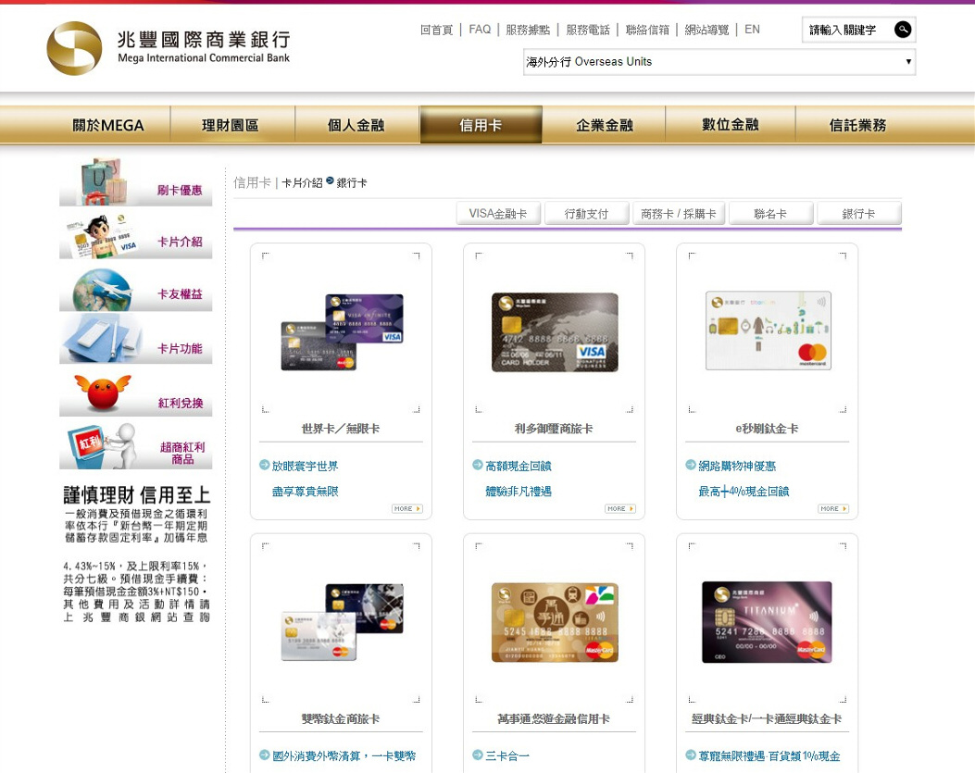The width and height of the screenshot is (975, 773).
Task: Click the 謹慎理財 信用至上 notice heading
Action: 137,495
